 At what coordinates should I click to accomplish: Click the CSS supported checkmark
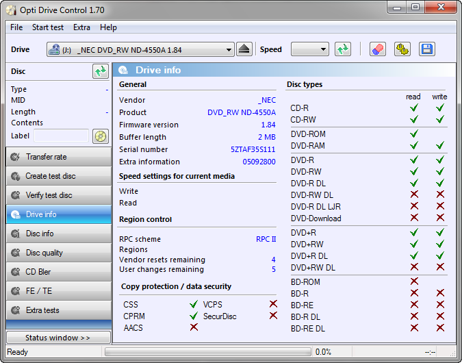[x=194, y=304]
